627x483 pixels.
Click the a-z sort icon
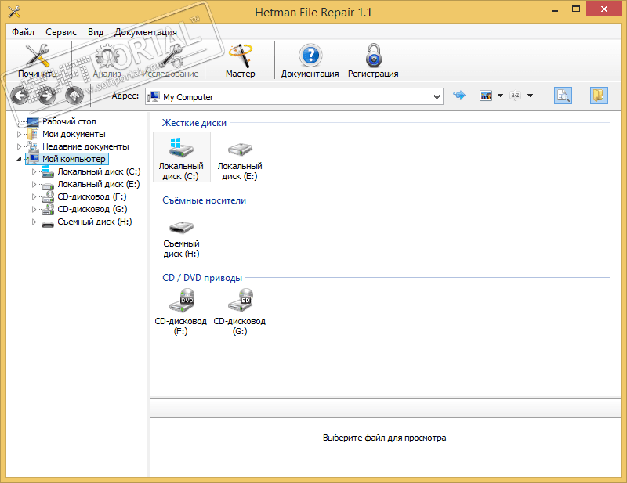click(516, 96)
